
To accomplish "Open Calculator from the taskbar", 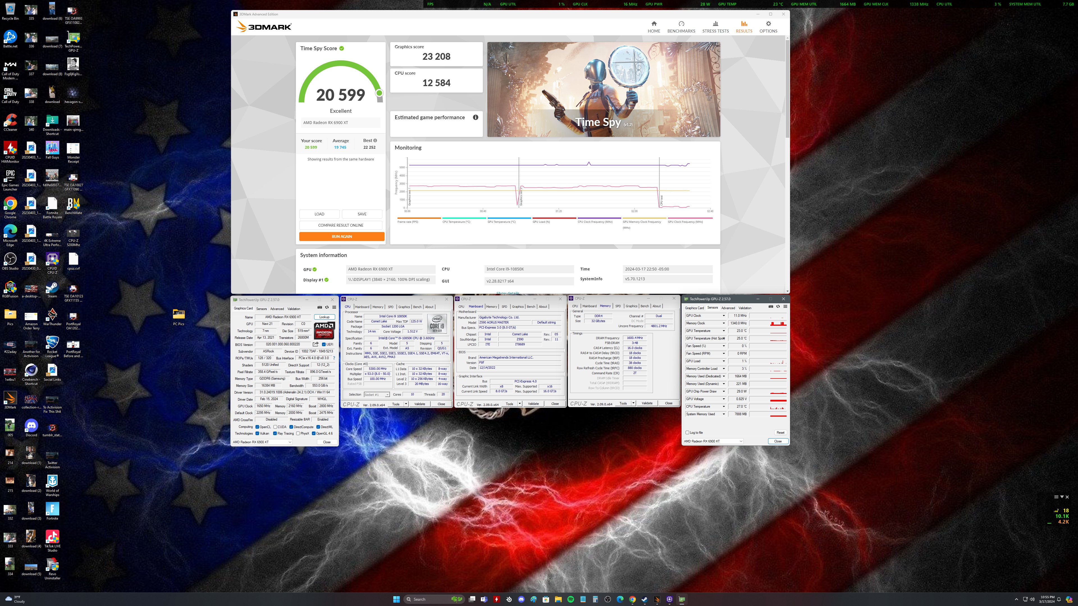I will tap(595, 599).
